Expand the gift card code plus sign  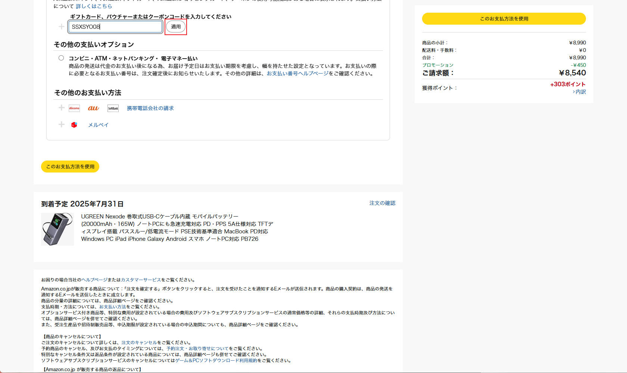click(62, 27)
